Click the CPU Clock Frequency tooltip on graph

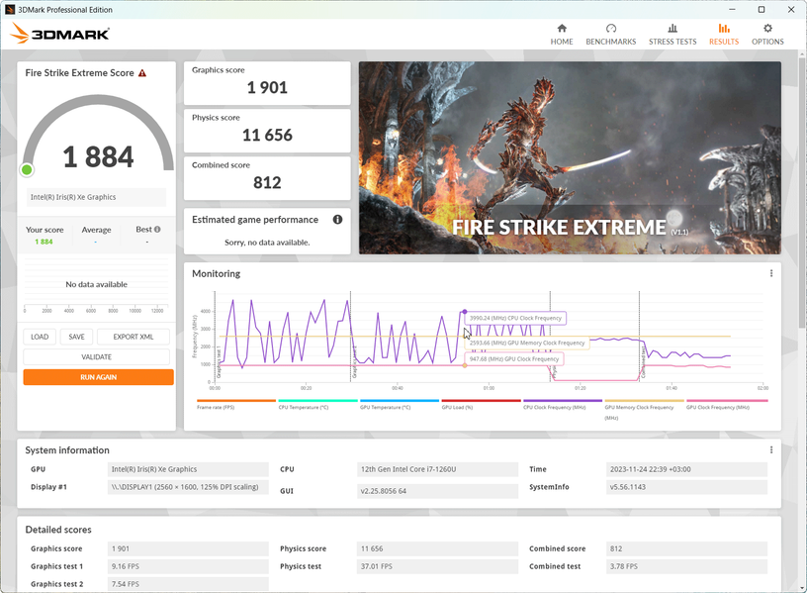(515, 319)
